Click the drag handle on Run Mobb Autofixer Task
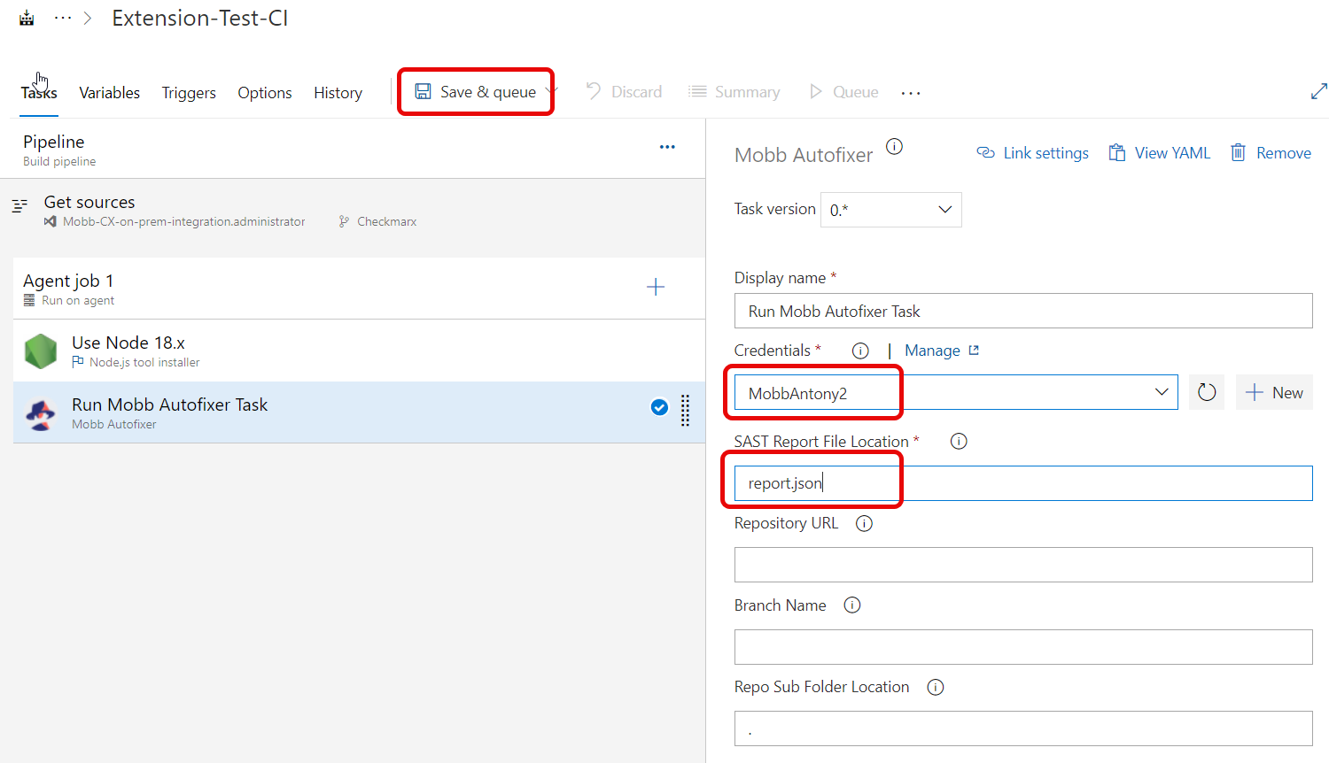The height and width of the screenshot is (763, 1329). point(685,411)
